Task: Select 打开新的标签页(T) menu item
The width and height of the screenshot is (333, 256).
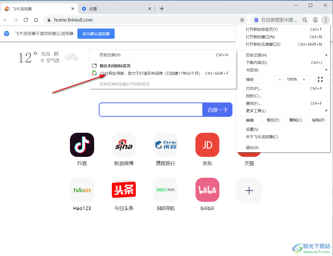Action: tap(283, 29)
